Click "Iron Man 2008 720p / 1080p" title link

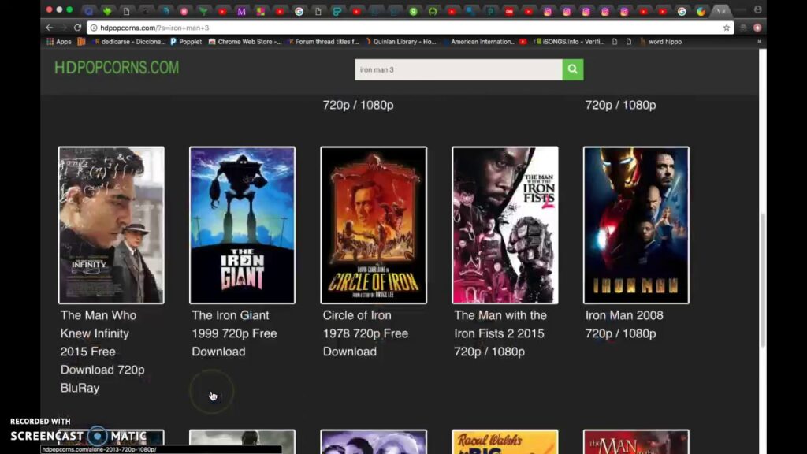[624, 324]
